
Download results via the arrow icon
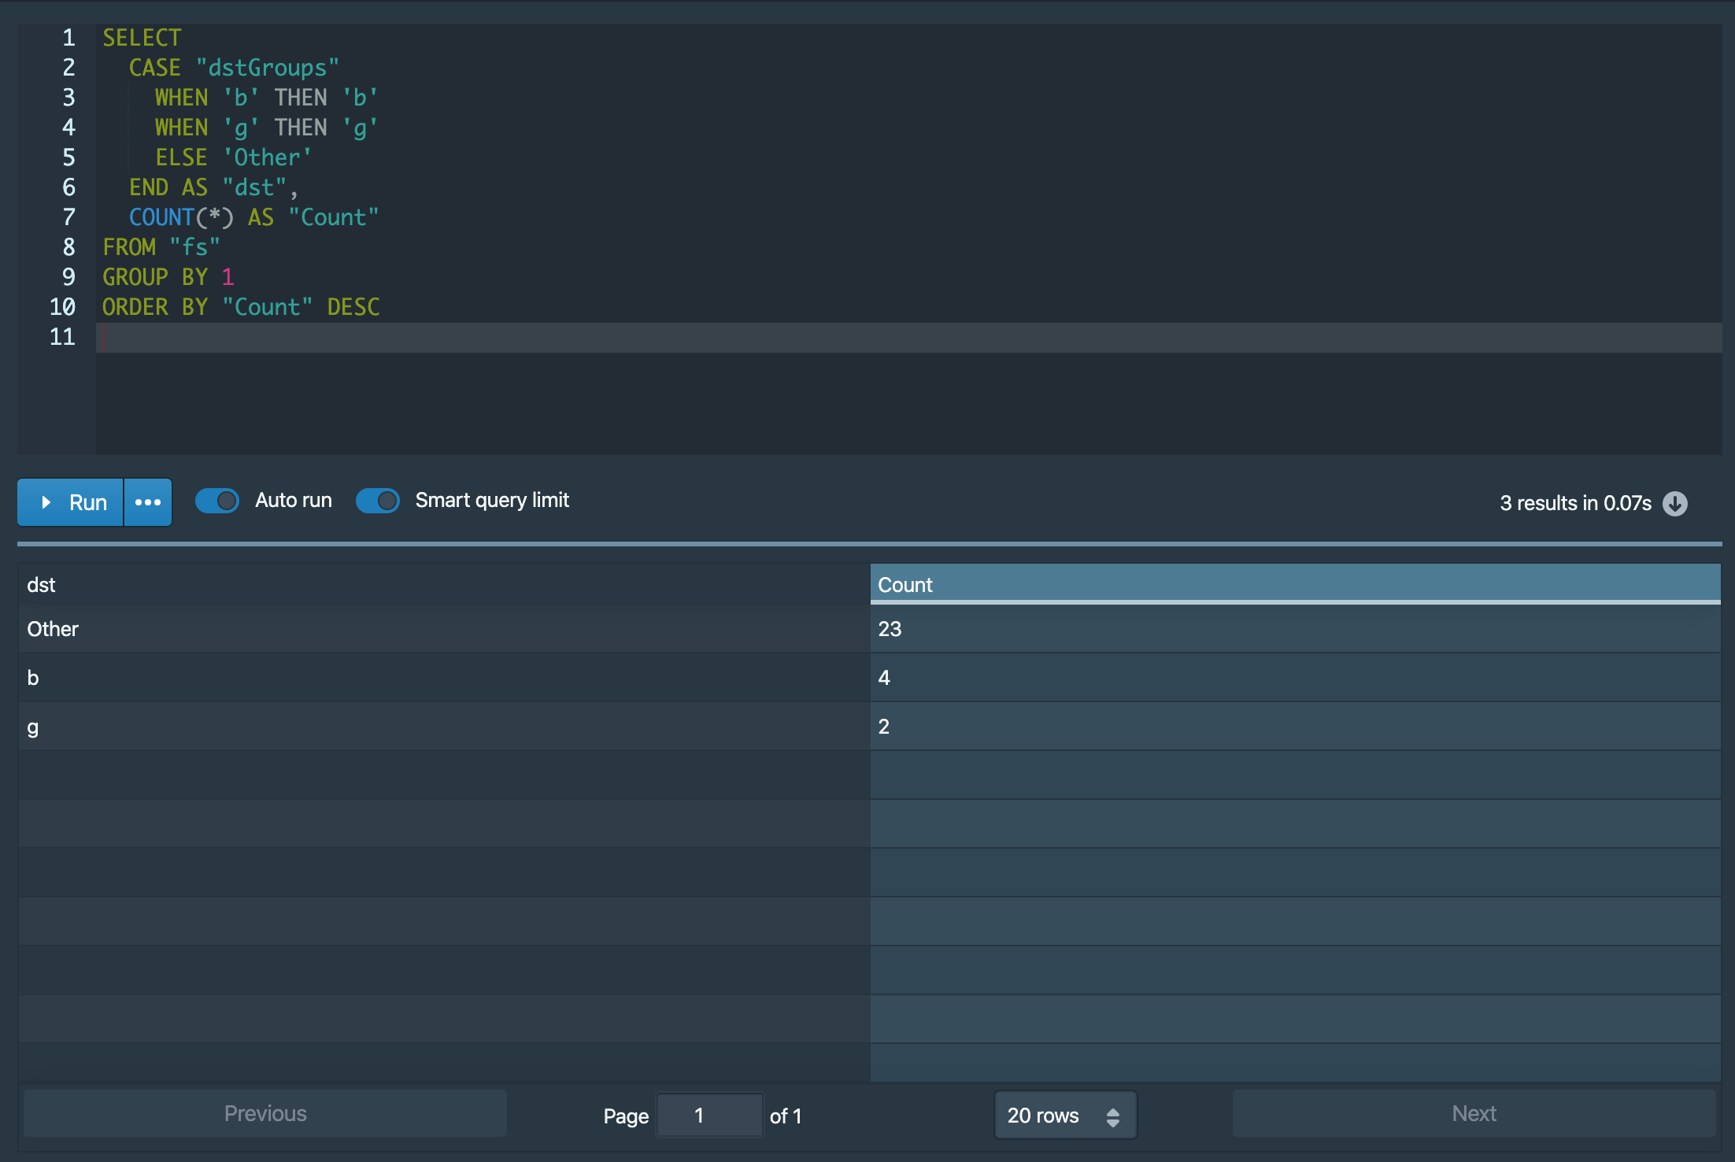pos(1675,503)
